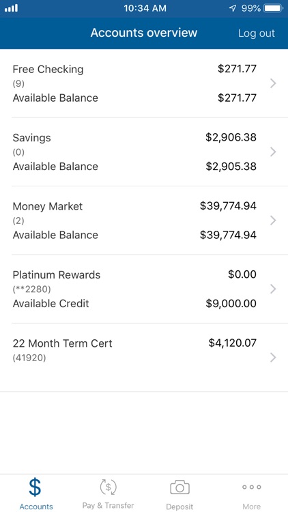Tap the signal strength bars icon
Viewport: 288px width, 512px height.
point(11,8)
